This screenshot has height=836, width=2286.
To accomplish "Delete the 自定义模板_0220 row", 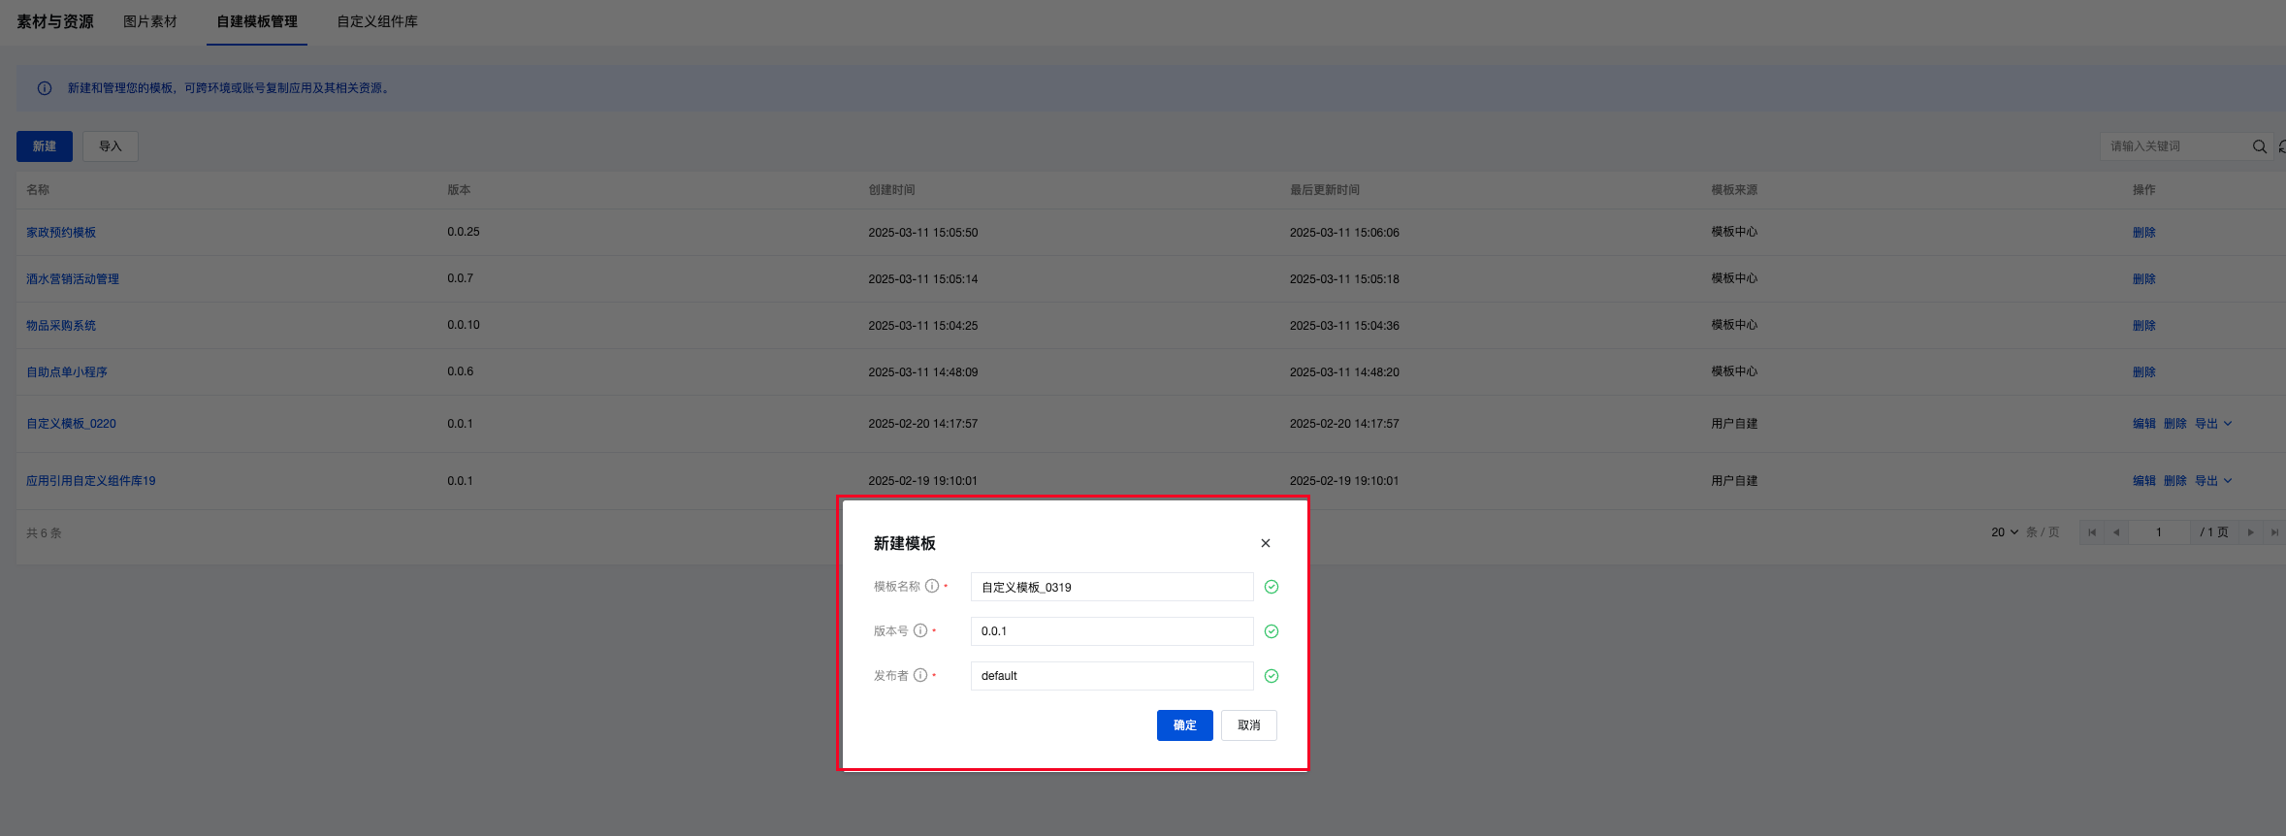I will click(x=2174, y=424).
